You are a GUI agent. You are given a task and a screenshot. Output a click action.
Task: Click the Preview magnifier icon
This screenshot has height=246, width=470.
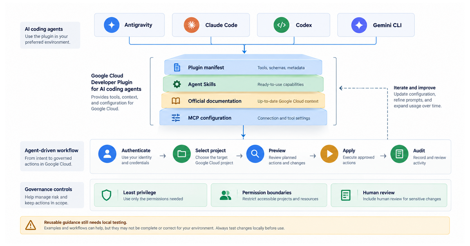coord(255,154)
